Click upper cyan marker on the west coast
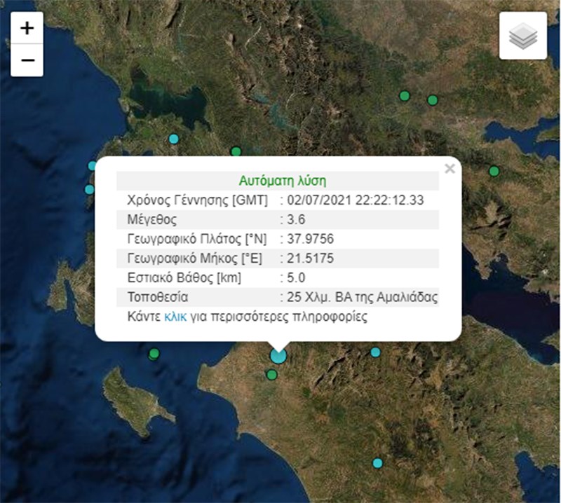 tap(93, 166)
